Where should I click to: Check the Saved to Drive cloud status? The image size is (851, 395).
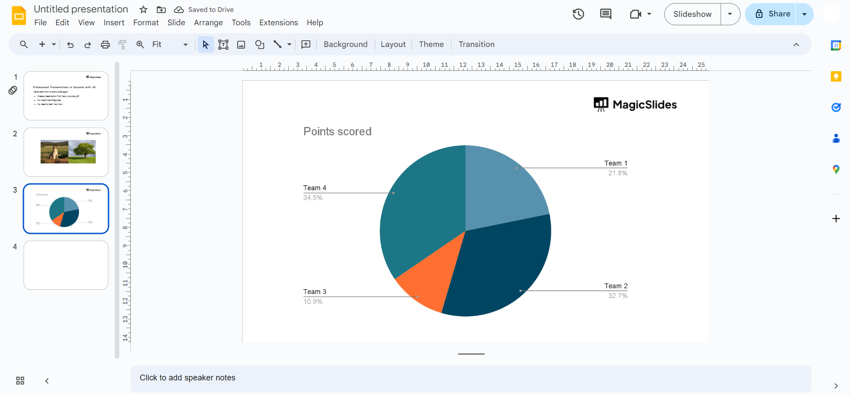pos(179,10)
